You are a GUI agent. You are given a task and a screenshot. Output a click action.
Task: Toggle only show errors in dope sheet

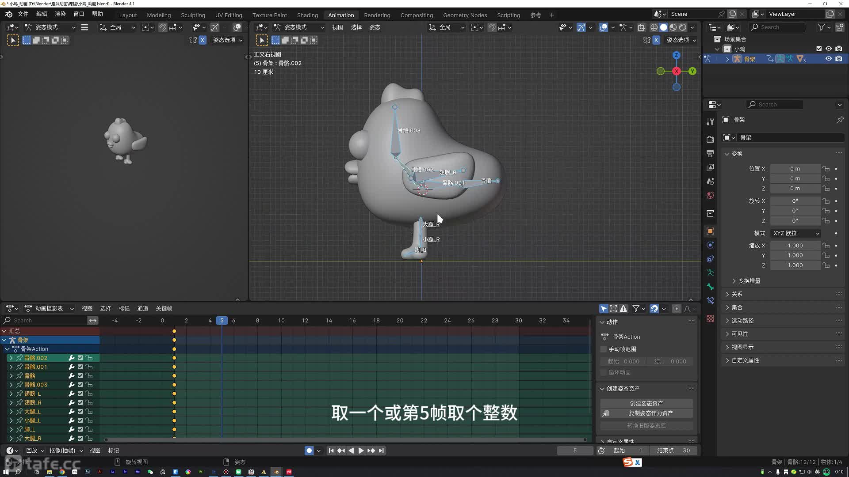pos(623,309)
